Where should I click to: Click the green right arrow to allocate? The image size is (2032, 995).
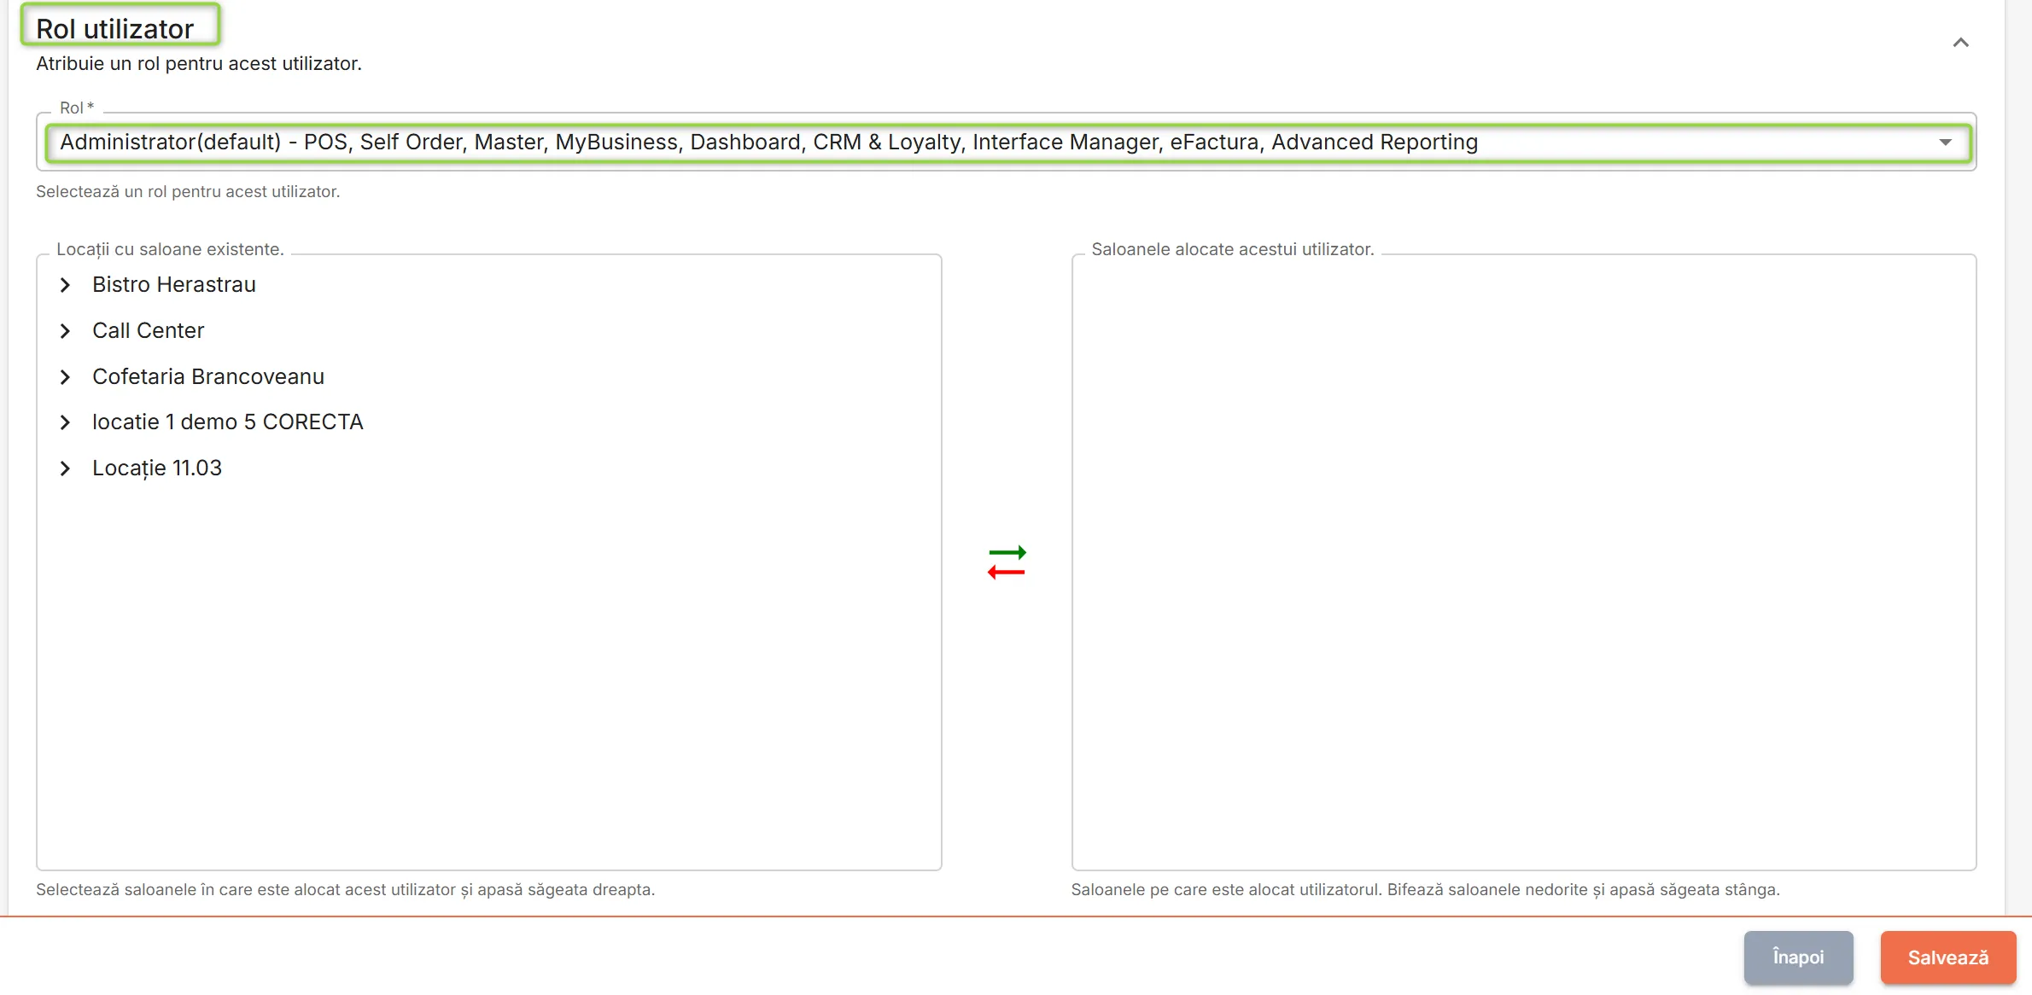pos(1007,553)
